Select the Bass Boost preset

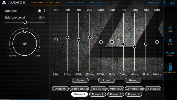[x=98, y=89]
